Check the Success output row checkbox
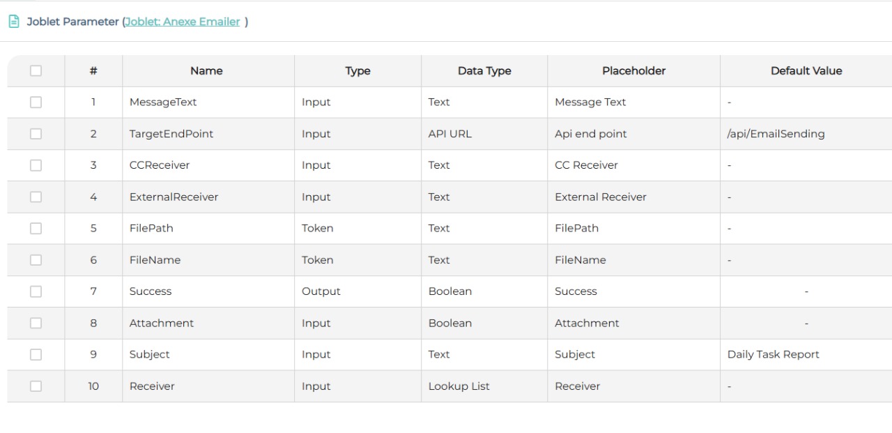 [36, 291]
